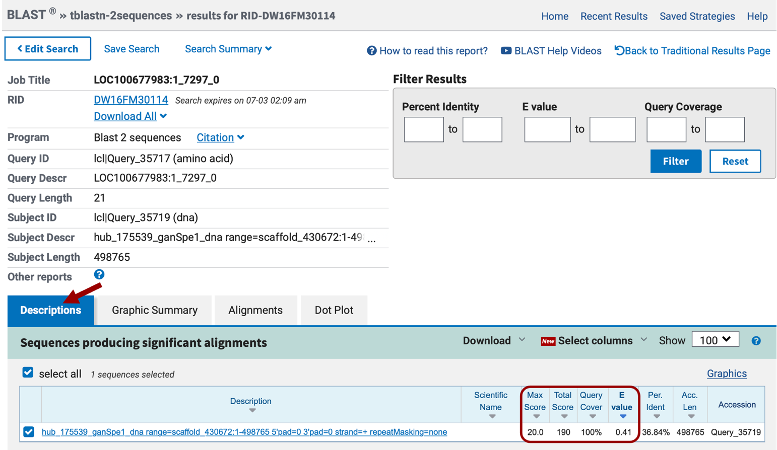The image size is (777, 450).
Task: Click the blue Filter button
Action: pyautogui.click(x=676, y=161)
